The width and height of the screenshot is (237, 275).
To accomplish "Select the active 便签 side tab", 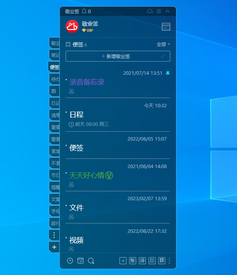I will [x=54, y=67].
